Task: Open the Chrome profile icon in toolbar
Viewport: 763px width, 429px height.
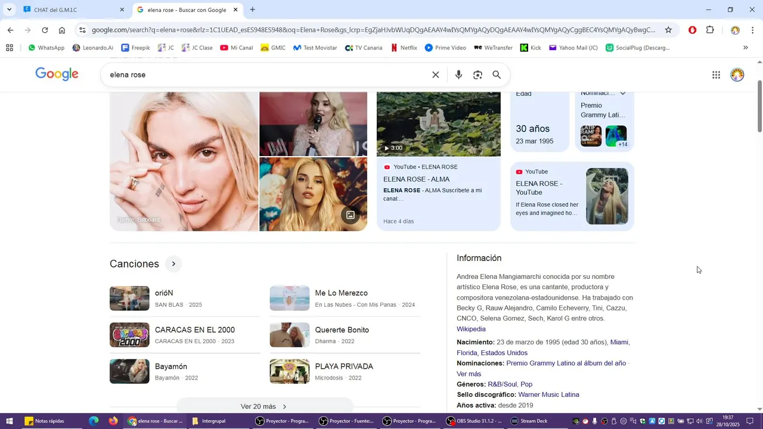Action: (735, 30)
